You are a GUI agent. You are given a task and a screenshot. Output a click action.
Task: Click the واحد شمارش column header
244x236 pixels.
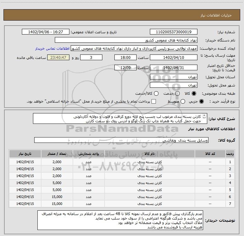click(88, 154)
